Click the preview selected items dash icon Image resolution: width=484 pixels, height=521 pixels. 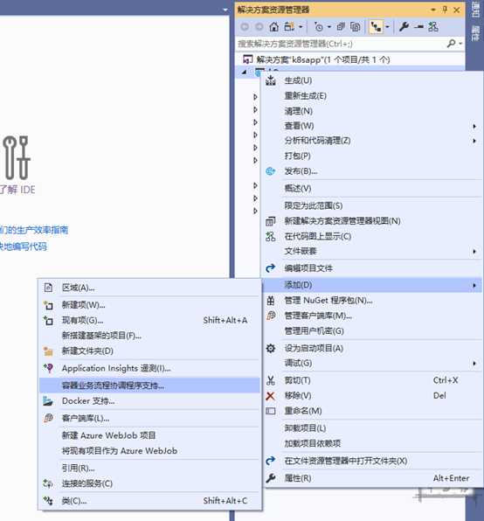pos(418,27)
